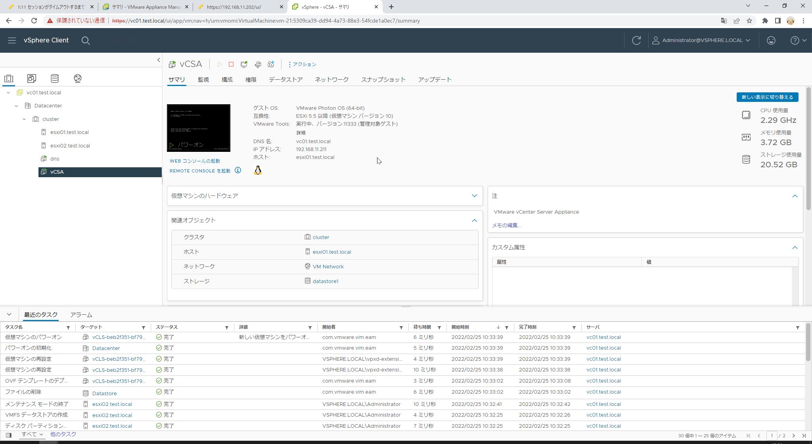Switch to Hosts and Clusters inventory view
812x444 pixels.
coord(9,78)
